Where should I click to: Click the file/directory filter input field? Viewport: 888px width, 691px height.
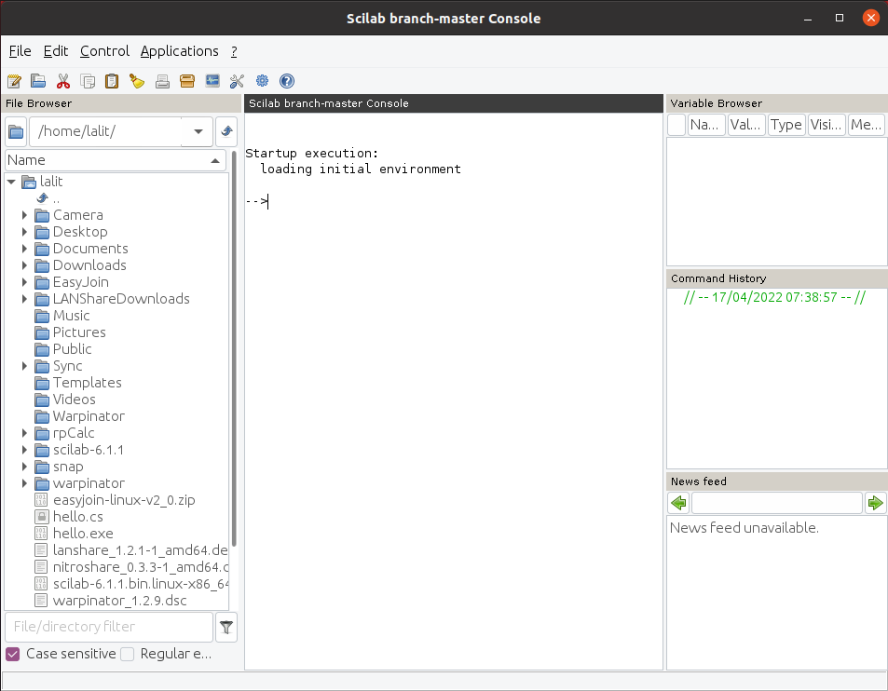pyautogui.click(x=107, y=626)
